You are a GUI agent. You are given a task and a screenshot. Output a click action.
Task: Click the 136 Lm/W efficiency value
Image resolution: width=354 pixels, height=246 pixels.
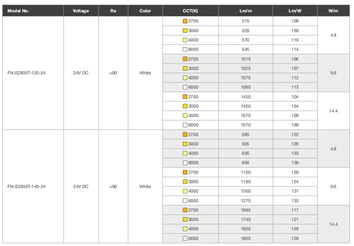[x=295, y=163]
